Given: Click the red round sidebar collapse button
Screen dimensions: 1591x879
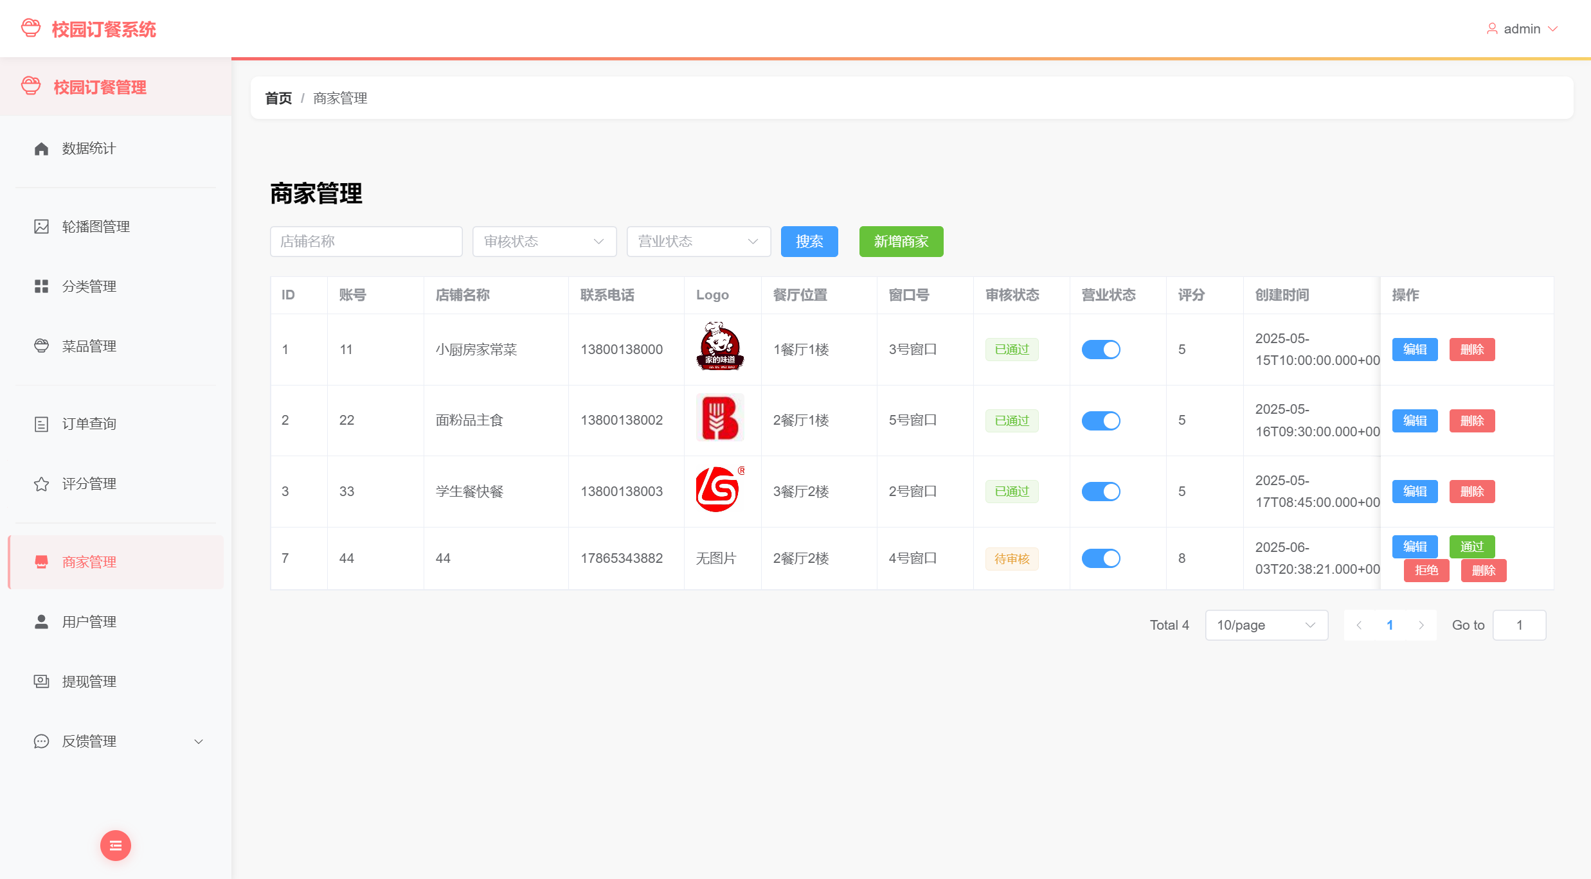Looking at the screenshot, I should 116,846.
